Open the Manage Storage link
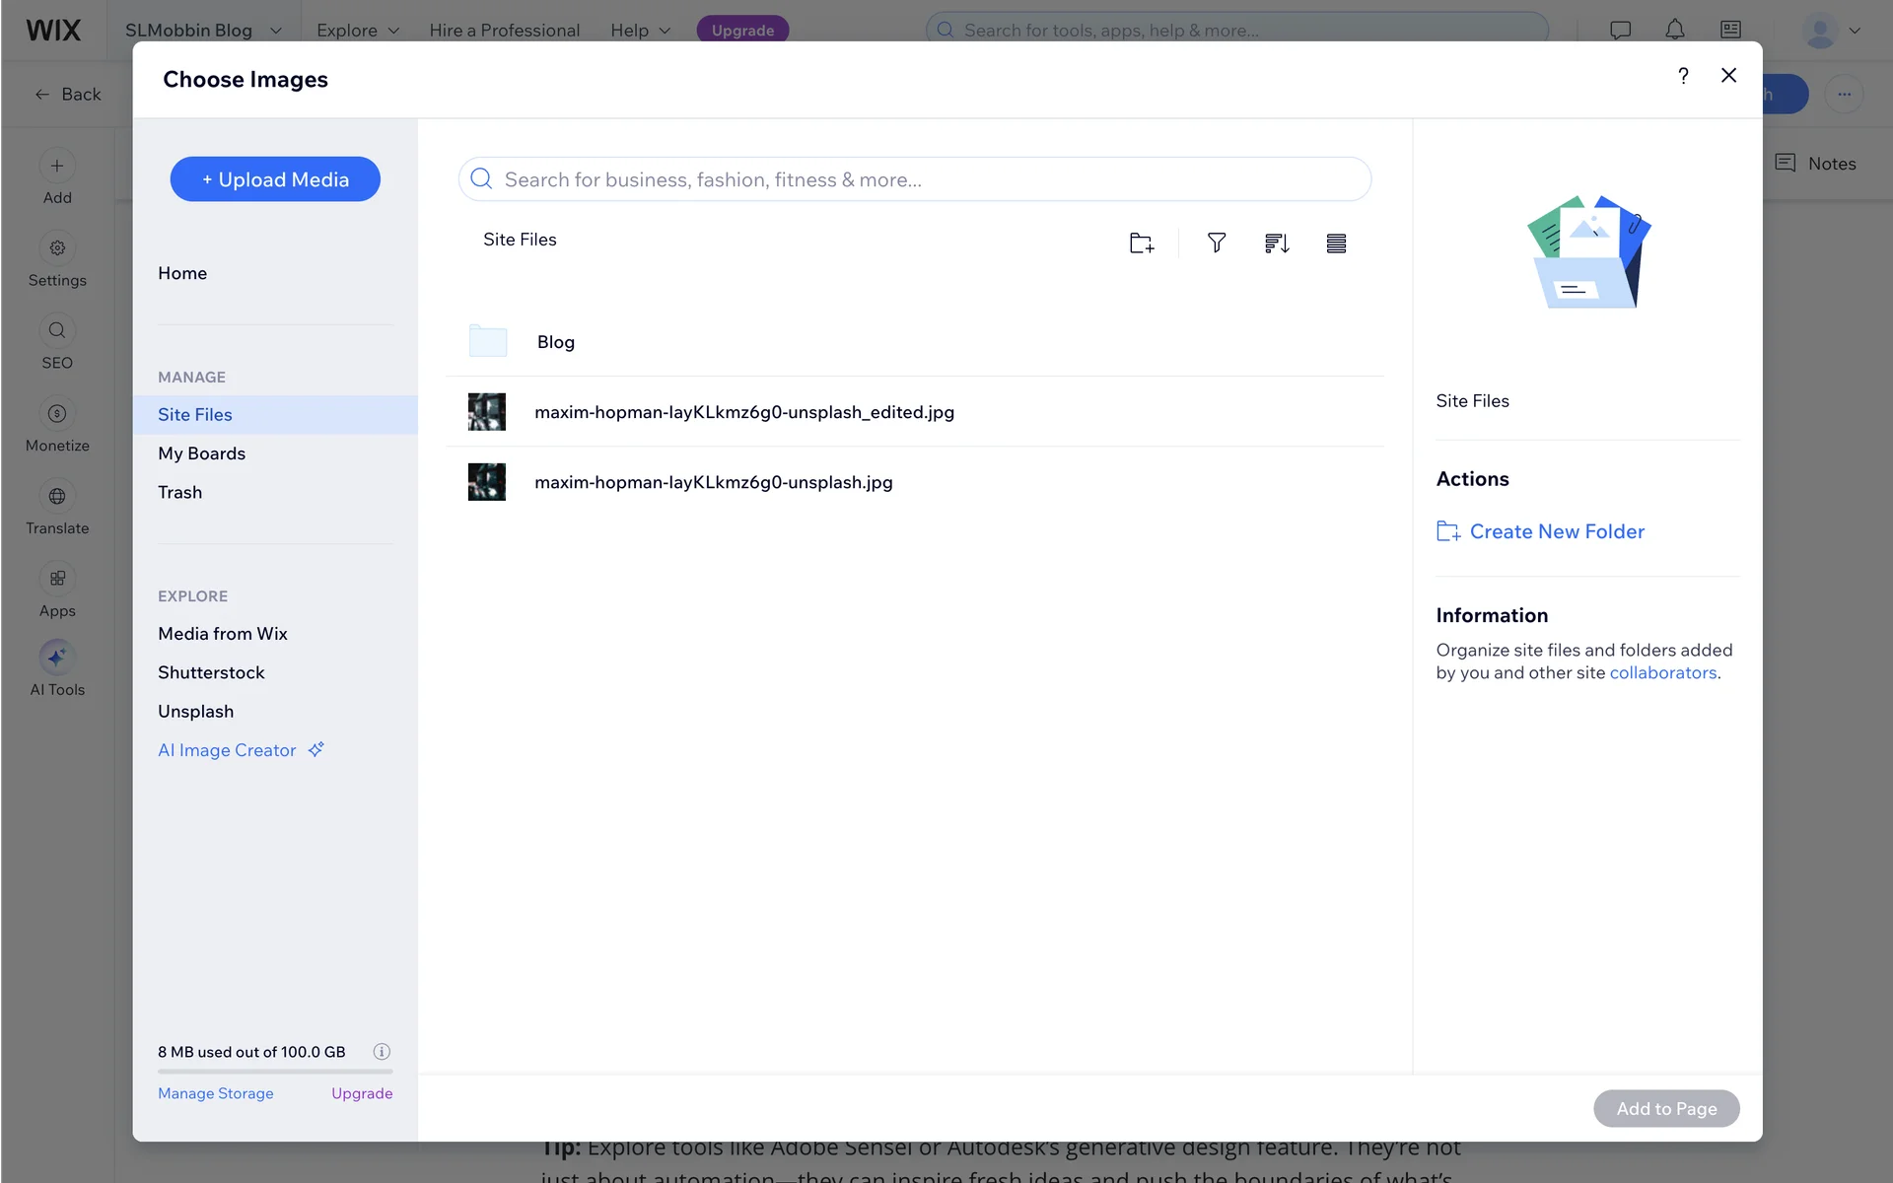This screenshot has height=1183, width=1893. [215, 1093]
